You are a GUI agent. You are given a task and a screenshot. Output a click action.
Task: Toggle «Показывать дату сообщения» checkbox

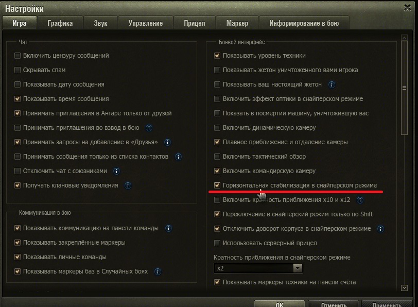click(x=18, y=84)
